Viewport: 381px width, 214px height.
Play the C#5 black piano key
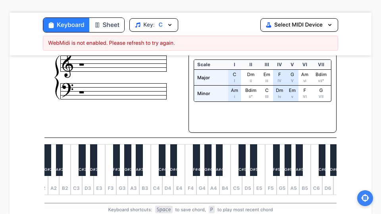tap(242, 160)
